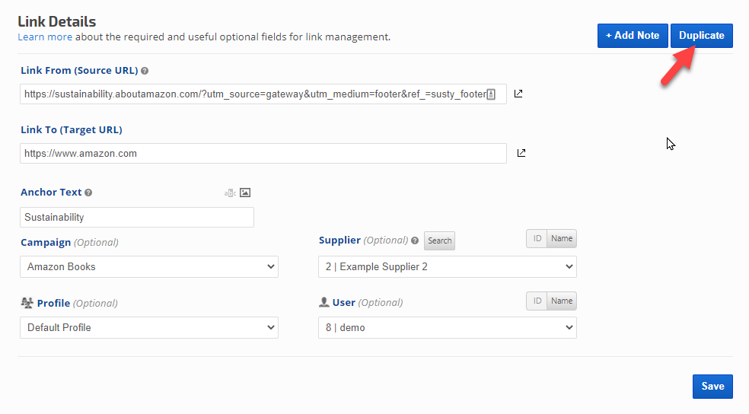Expand the Supplier dropdown list
The height and width of the screenshot is (414, 749).
point(447,267)
